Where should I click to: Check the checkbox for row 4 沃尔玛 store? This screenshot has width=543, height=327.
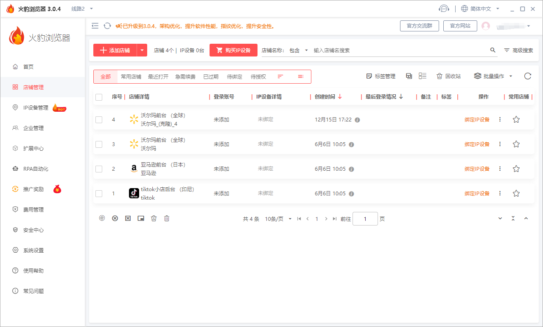(x=99, y=120)
